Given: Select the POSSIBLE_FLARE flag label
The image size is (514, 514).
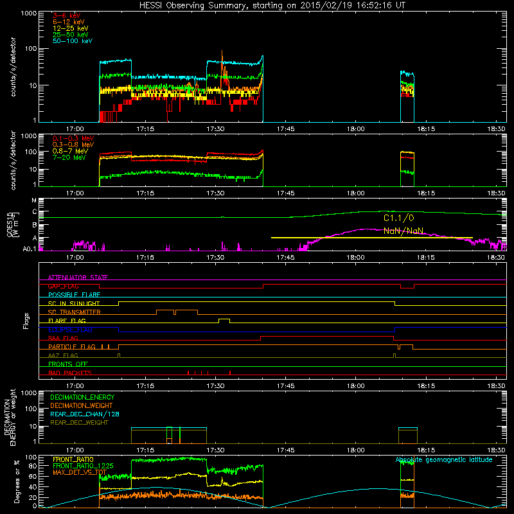Looking at the screenshot, I should click(74, 295).
